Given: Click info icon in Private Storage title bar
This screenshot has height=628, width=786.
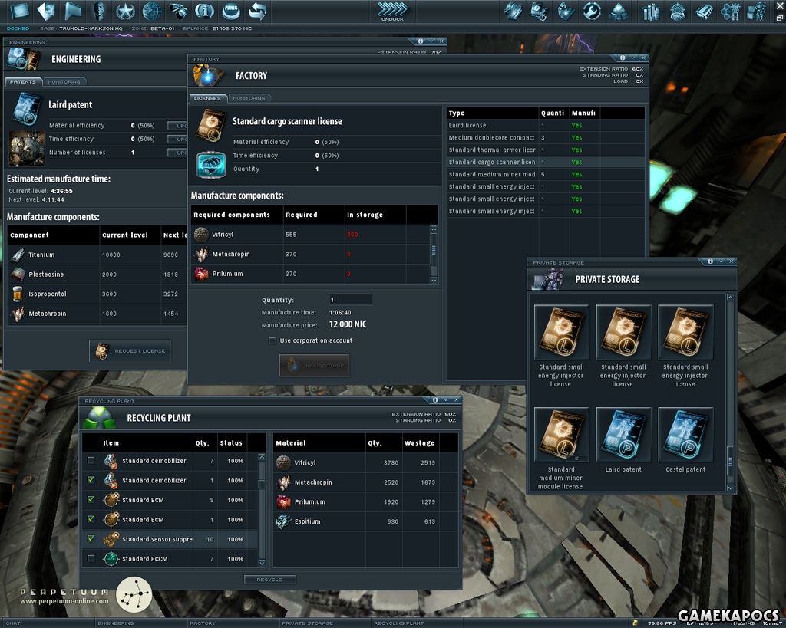Looking at the screenshot, I should (710, 261).
